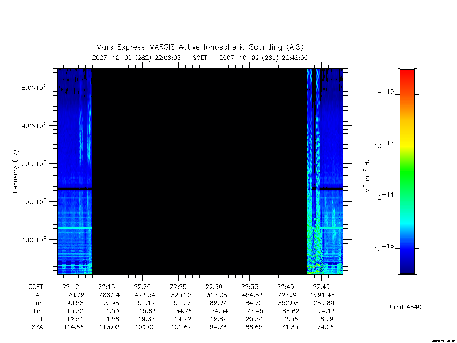
Task: Select the 22:45 SCET time tick label
Action: coord(321,287)
